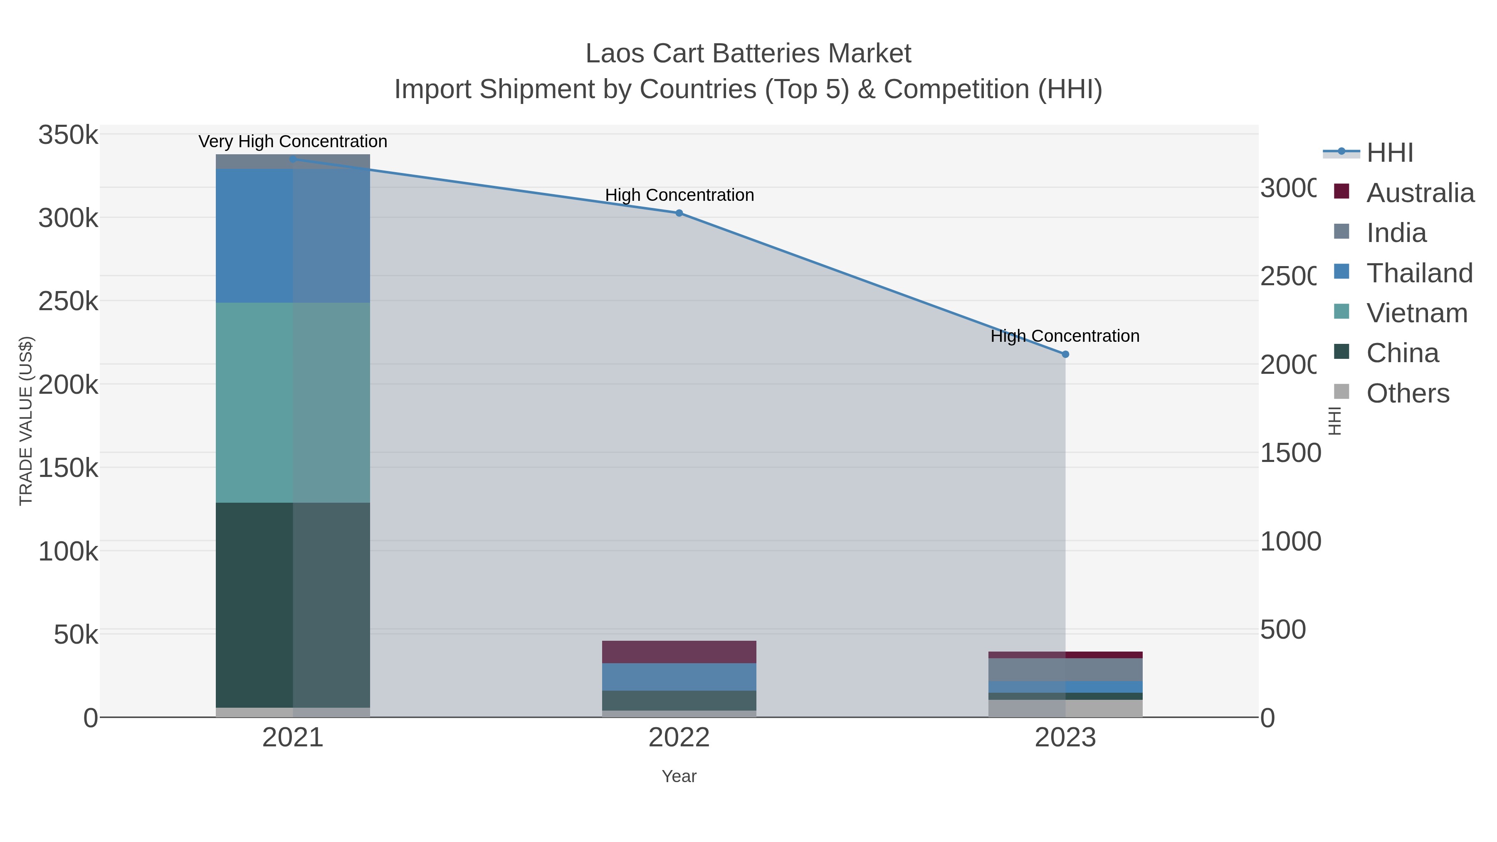Screen dimensions: 1497x842
Task: Click the 1000 right axis tick
Action: 1291,541
